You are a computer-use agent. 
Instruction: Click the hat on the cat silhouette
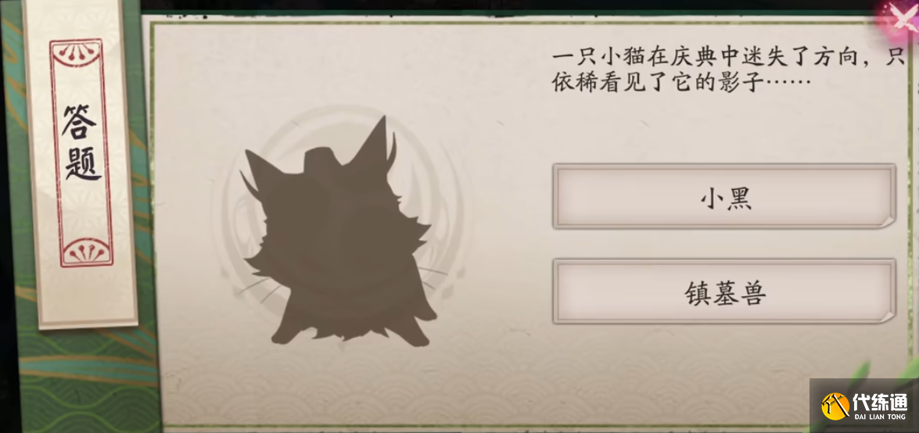324,159
